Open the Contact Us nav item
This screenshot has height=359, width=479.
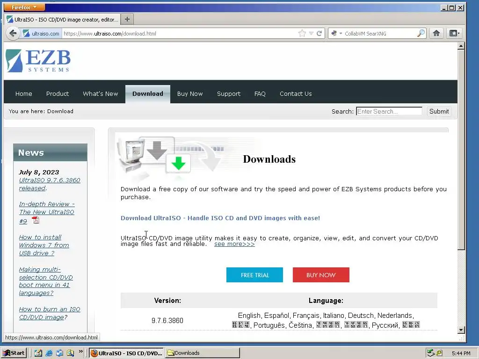click(296, 93)
